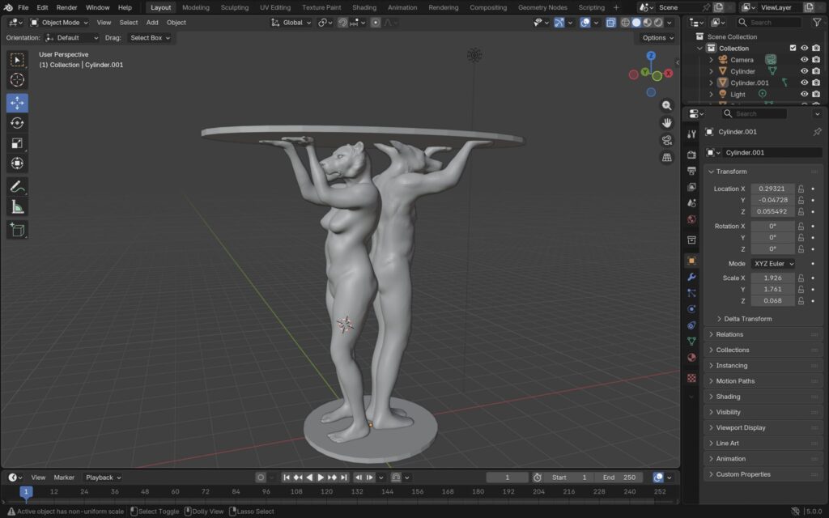The width and height of the screenshot is (829, 518).
Task: Open the Playback popover in timeline
Action: tap(103, 478)
